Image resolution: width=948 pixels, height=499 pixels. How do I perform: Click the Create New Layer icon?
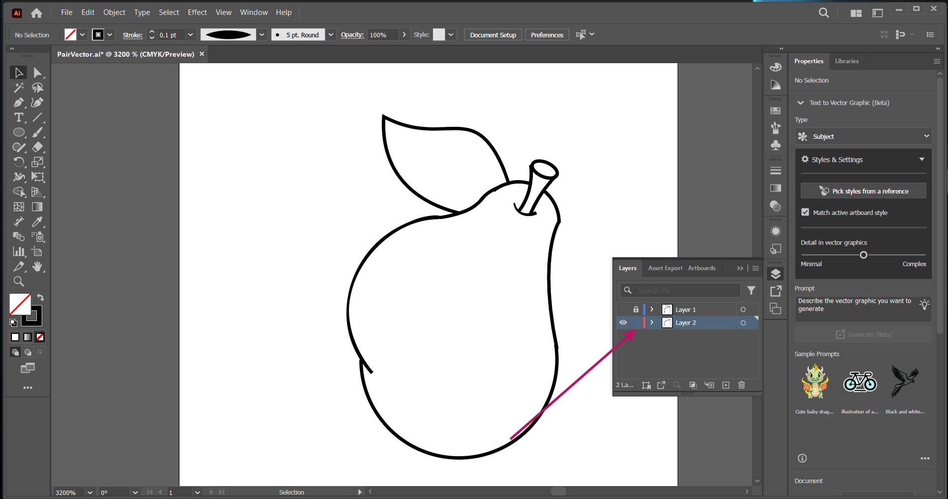pyautogui.click(x=726, y=385)
